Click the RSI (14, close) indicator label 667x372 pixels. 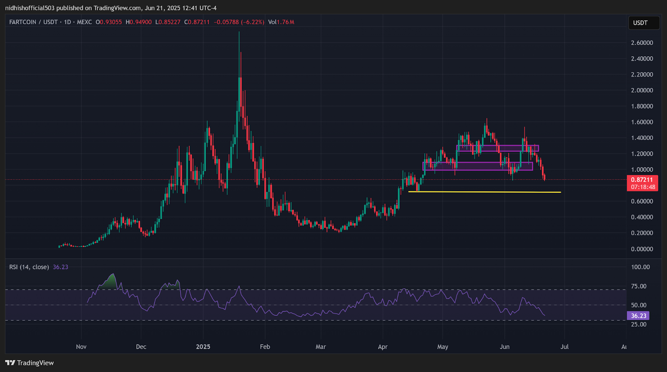tap(29, 267)
